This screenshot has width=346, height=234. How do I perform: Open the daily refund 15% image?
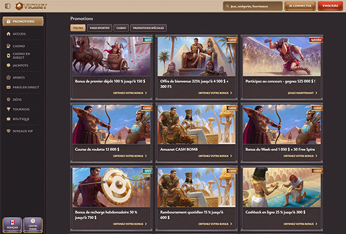(x=196, y=187)
